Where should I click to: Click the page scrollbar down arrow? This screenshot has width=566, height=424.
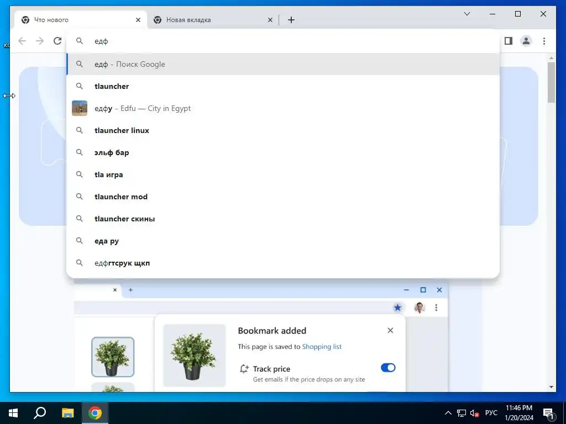pyautogui.click(x=551, y=387)
